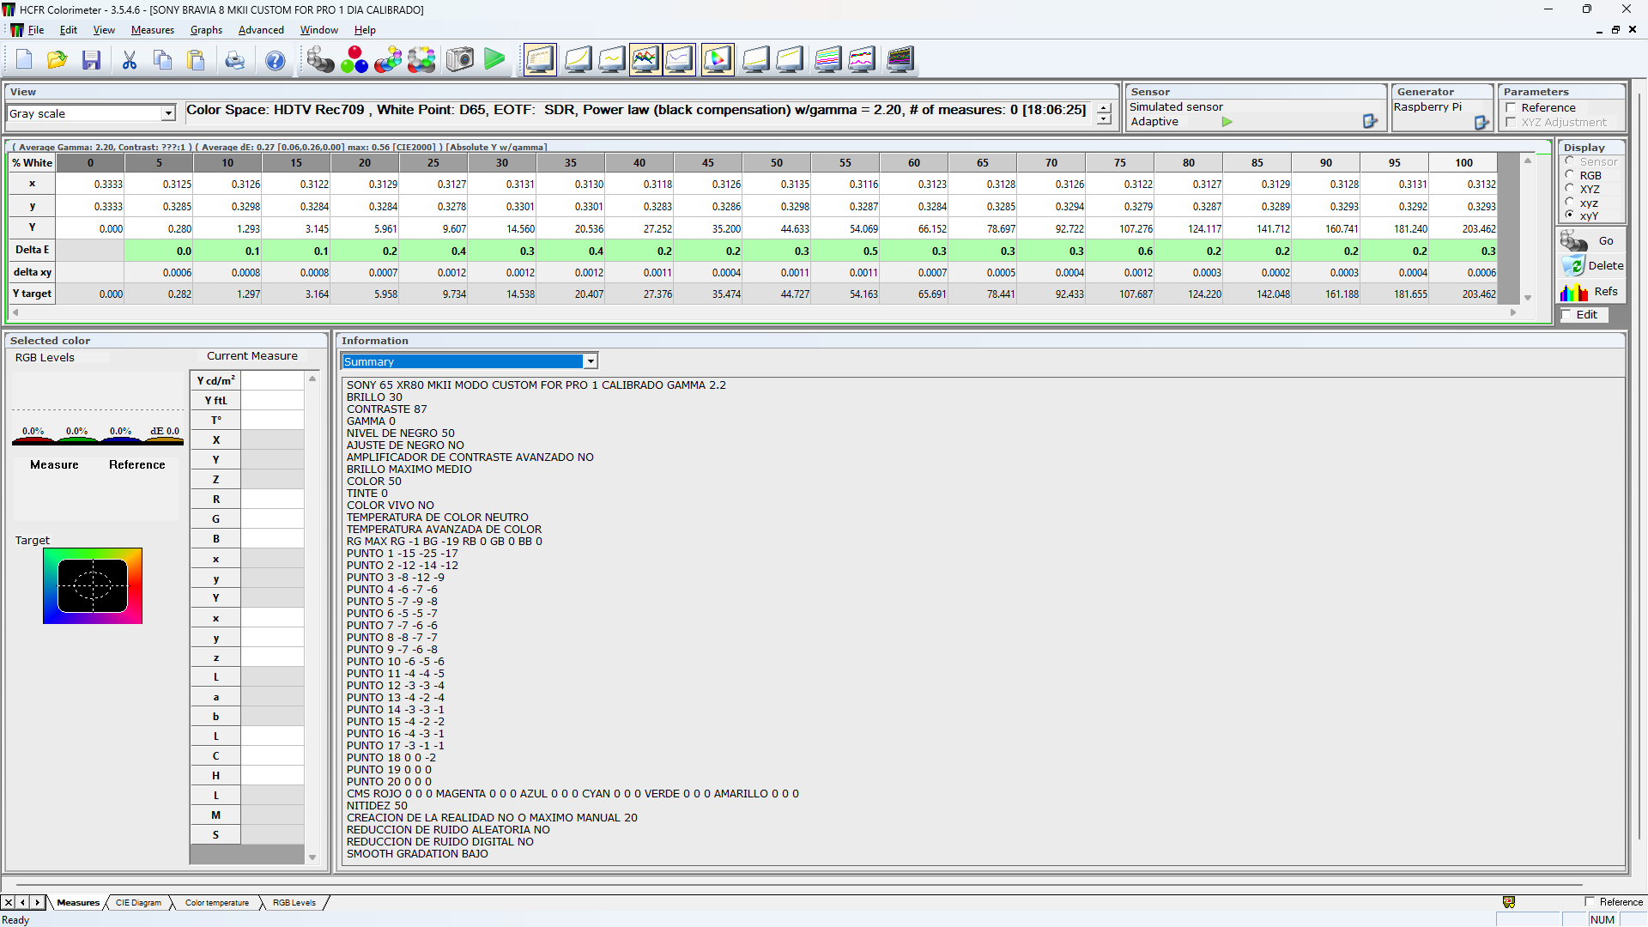Click the Save floppy disk icon

92,59
